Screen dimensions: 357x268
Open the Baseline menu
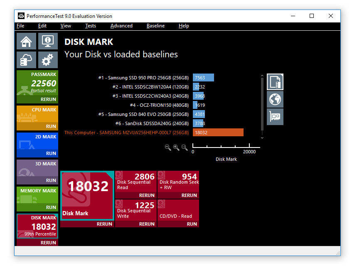[155, 26]
